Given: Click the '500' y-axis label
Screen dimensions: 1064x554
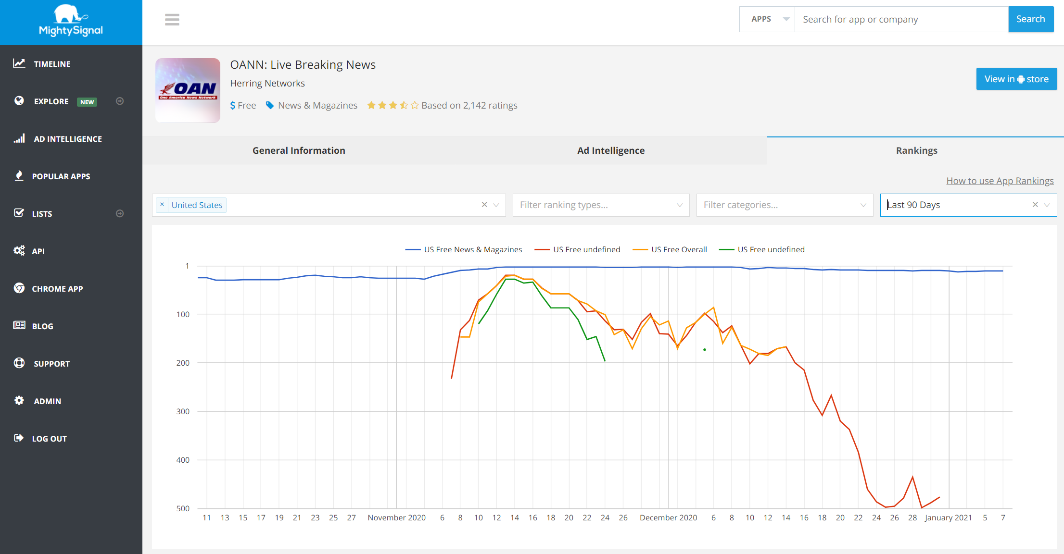Looking at the screenshot, I should click(x=183, y=508).
